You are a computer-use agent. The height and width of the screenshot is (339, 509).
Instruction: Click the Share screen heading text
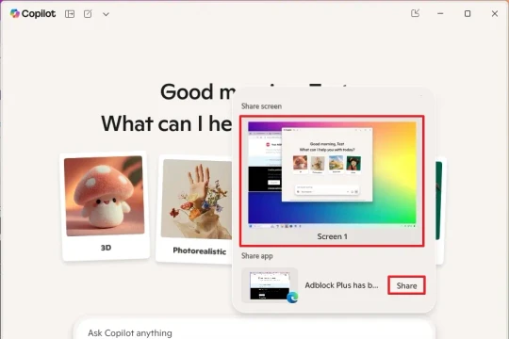[x=261, y=106]
